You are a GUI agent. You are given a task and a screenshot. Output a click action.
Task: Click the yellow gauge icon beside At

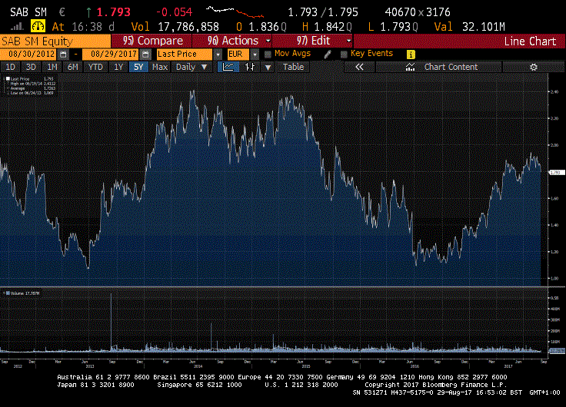(x=38, y=26)
